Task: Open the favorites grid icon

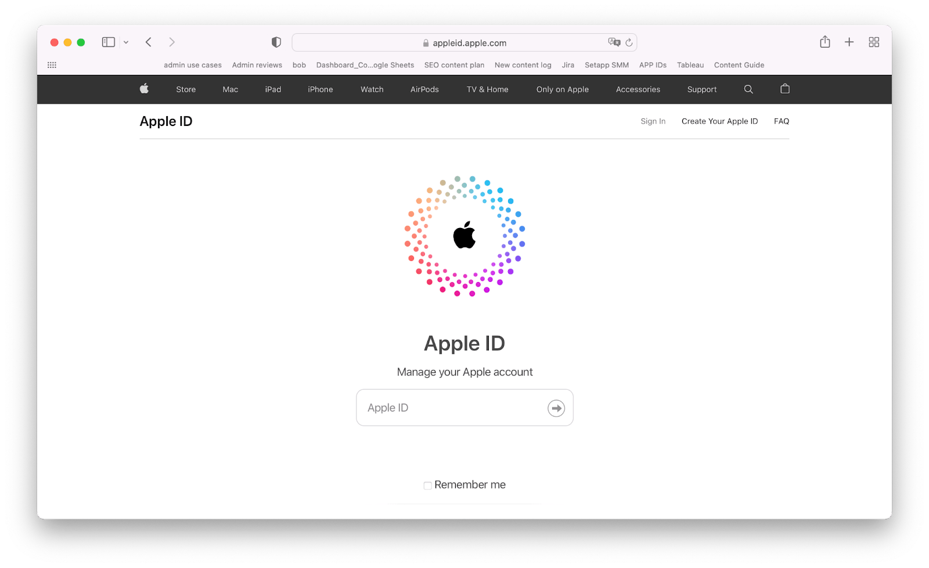Action: click(x=52, y=65)
